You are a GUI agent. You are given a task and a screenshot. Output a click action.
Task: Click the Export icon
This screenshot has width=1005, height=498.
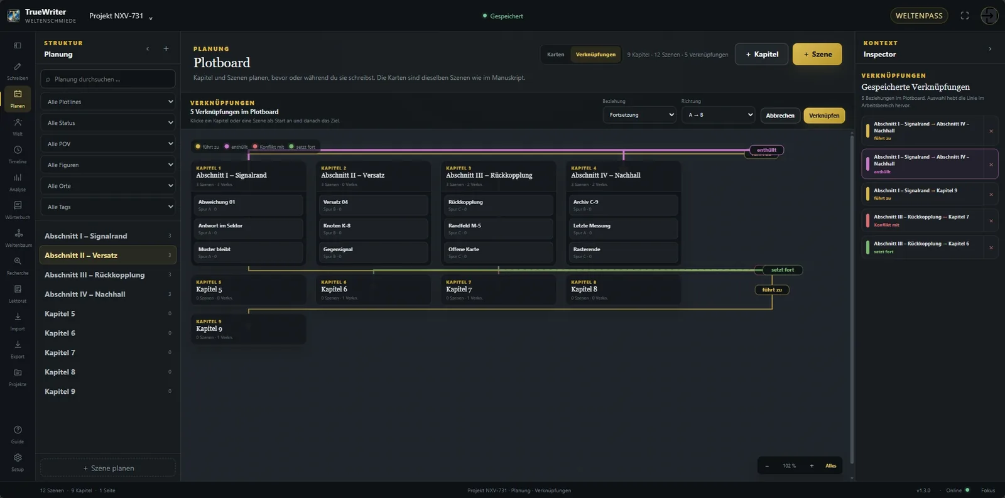[18, 349]
